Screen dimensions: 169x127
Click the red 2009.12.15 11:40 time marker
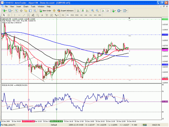tap(28, 121)
